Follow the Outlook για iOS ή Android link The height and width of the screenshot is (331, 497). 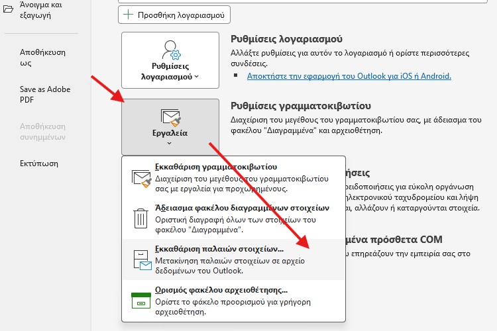pos(349,76)
